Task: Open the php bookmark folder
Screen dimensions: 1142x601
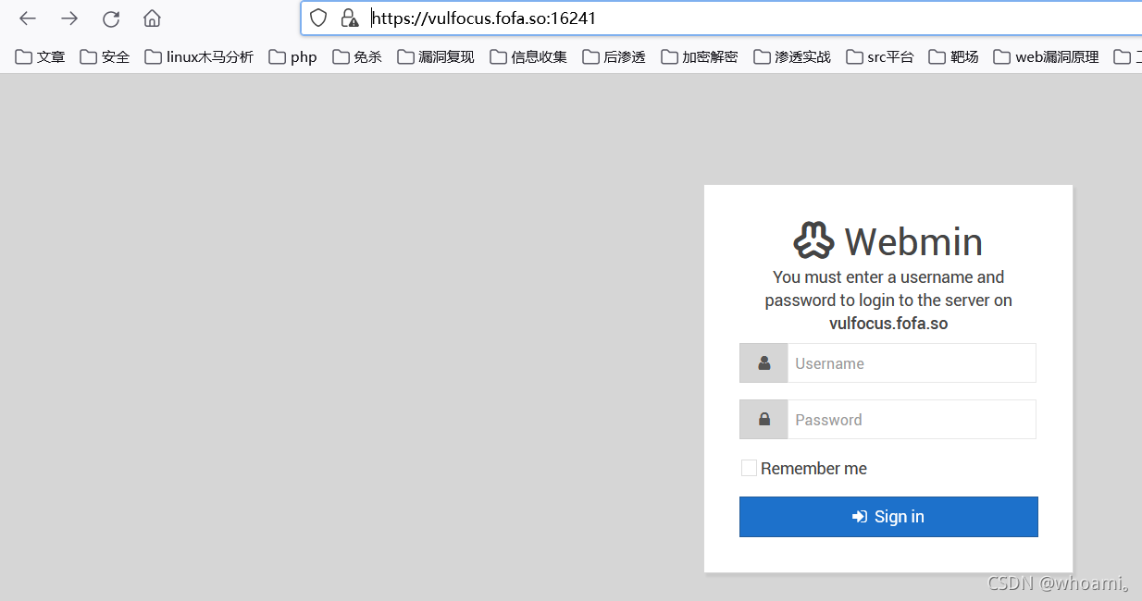Action: [293, 57]
